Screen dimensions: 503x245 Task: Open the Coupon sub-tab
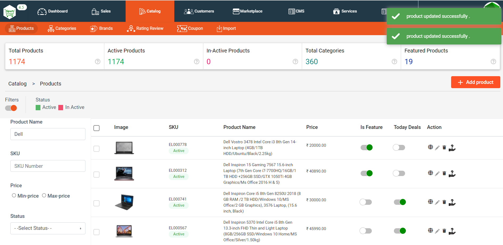click(x=190, y=28)
